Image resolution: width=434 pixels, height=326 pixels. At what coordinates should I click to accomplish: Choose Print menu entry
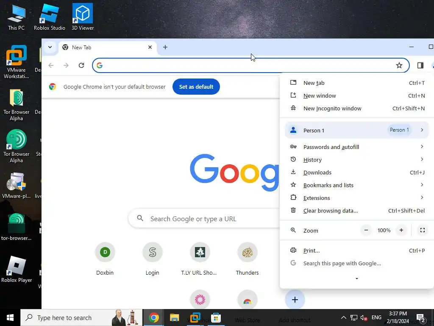[x=357, y=250]
